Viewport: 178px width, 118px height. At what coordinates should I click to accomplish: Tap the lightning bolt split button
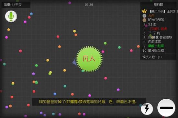[147, 109]
